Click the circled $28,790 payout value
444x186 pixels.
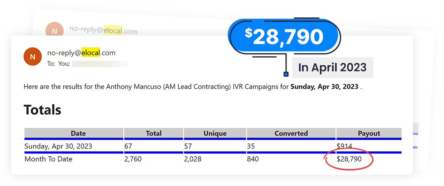(x=349, y=159)
